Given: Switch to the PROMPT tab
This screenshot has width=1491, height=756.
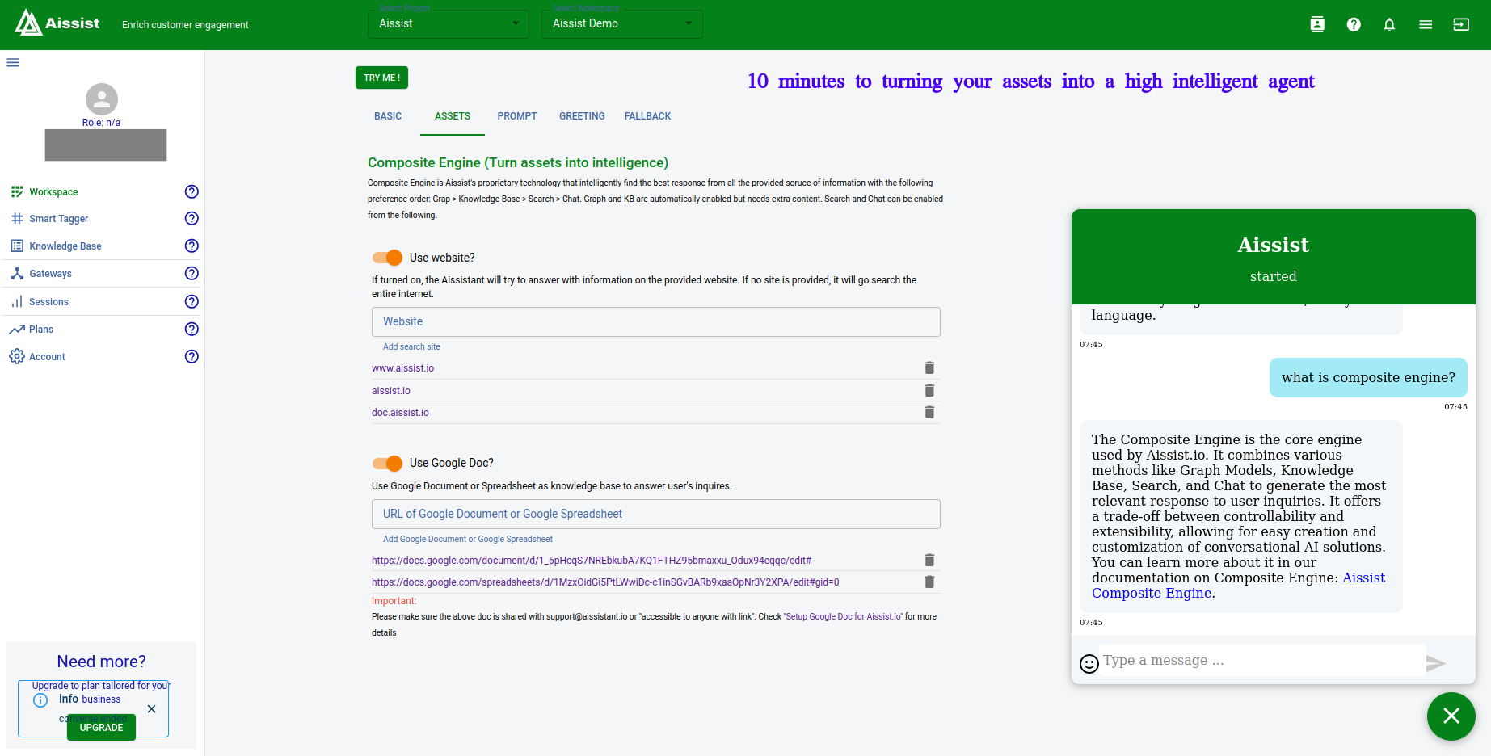Looking at the screenshot, I should tap(517, 116).
